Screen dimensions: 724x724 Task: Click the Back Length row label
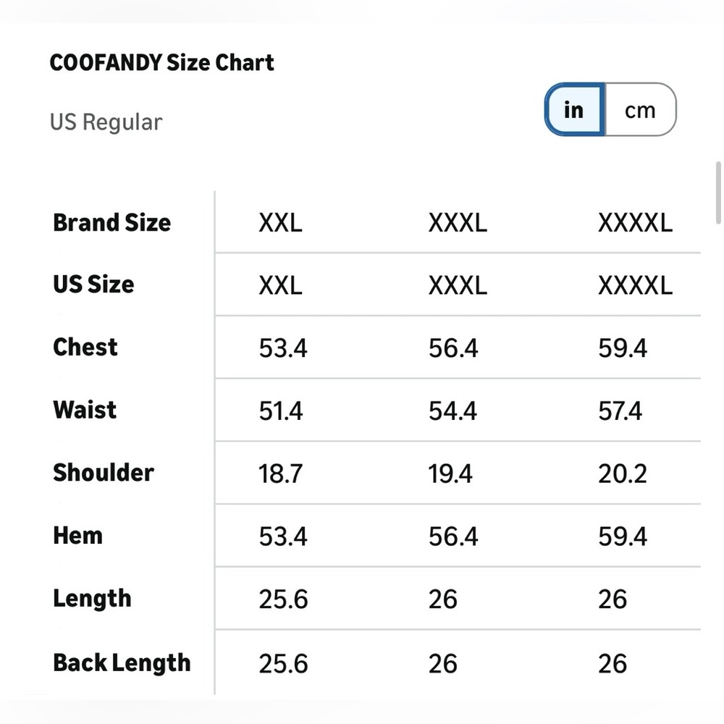coord(122,663)
